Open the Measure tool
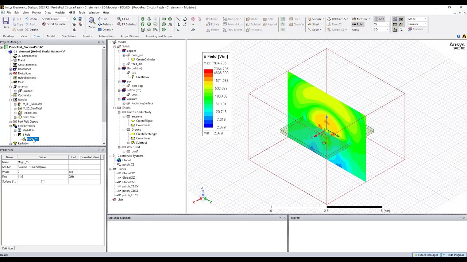Viewport: 467px width, 262px height. [361, 19]
